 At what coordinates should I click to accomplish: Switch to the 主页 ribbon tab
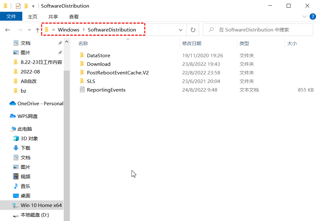coord(32,17)
